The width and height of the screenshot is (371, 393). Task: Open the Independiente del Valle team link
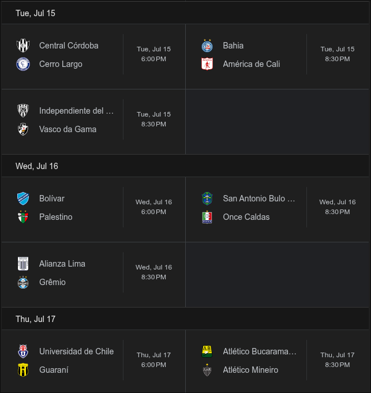(76, 111)
